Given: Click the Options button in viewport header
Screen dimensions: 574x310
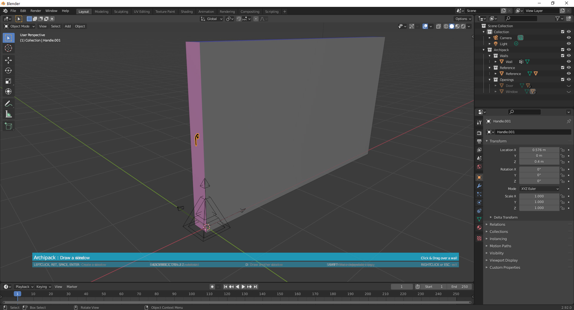Looking at the screenshot, I should (x=463, y=19).
